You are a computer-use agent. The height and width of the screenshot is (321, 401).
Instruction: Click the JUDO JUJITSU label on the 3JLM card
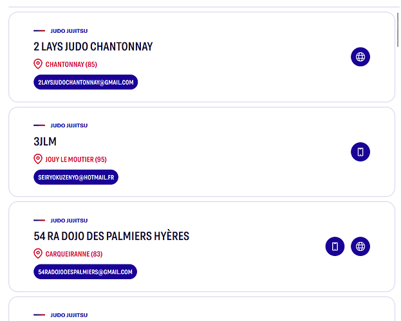(69, 125)
